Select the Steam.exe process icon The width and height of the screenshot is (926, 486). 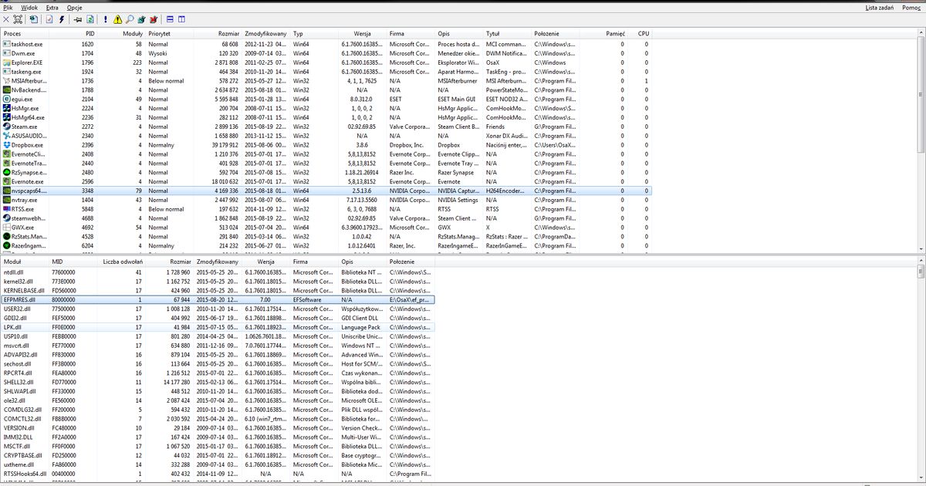[7, 127]
